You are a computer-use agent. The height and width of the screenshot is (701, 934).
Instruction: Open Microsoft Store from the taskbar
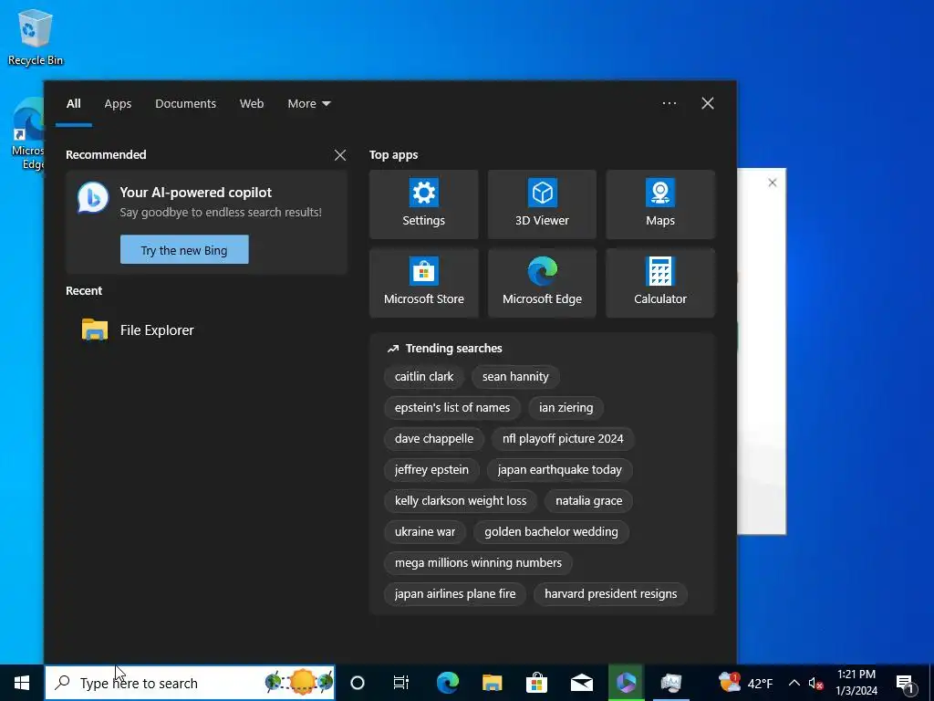[x=536, y=683]
